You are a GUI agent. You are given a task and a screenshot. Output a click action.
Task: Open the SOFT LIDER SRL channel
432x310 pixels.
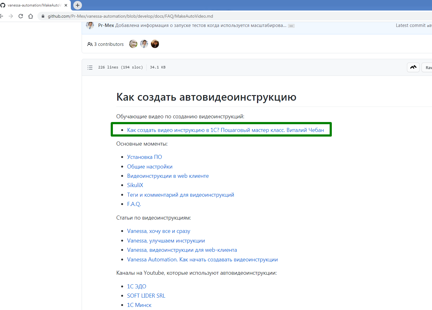(146, 296)
